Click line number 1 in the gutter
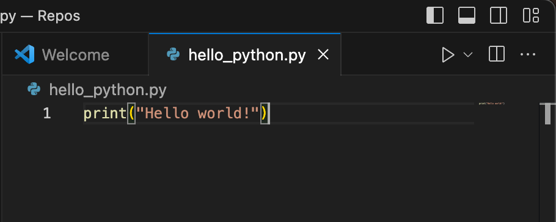Screen dimensions: 556x222 coord(47,113)
